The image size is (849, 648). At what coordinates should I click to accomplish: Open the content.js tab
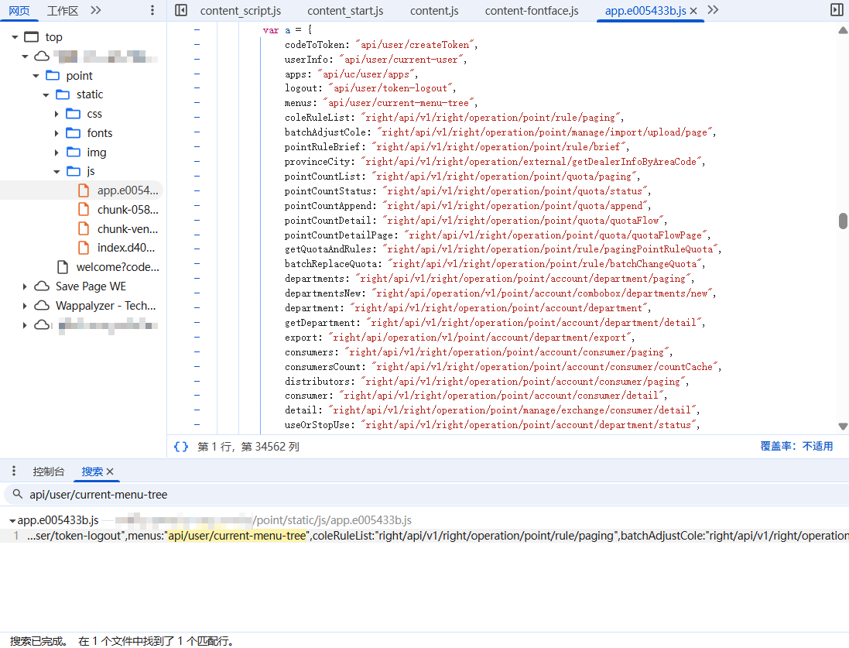(x=434, y=11)
